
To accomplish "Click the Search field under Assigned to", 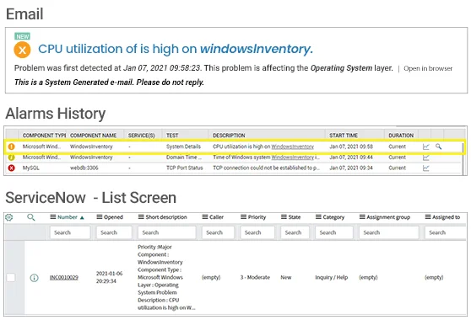I will 446,232.
